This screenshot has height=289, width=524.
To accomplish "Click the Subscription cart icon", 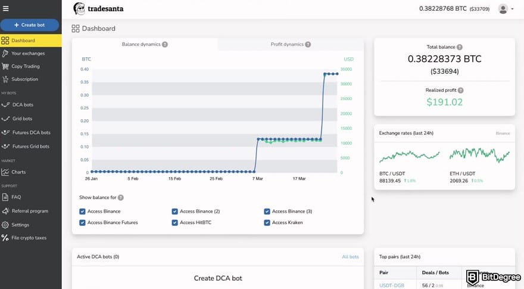I will point(5,79).
